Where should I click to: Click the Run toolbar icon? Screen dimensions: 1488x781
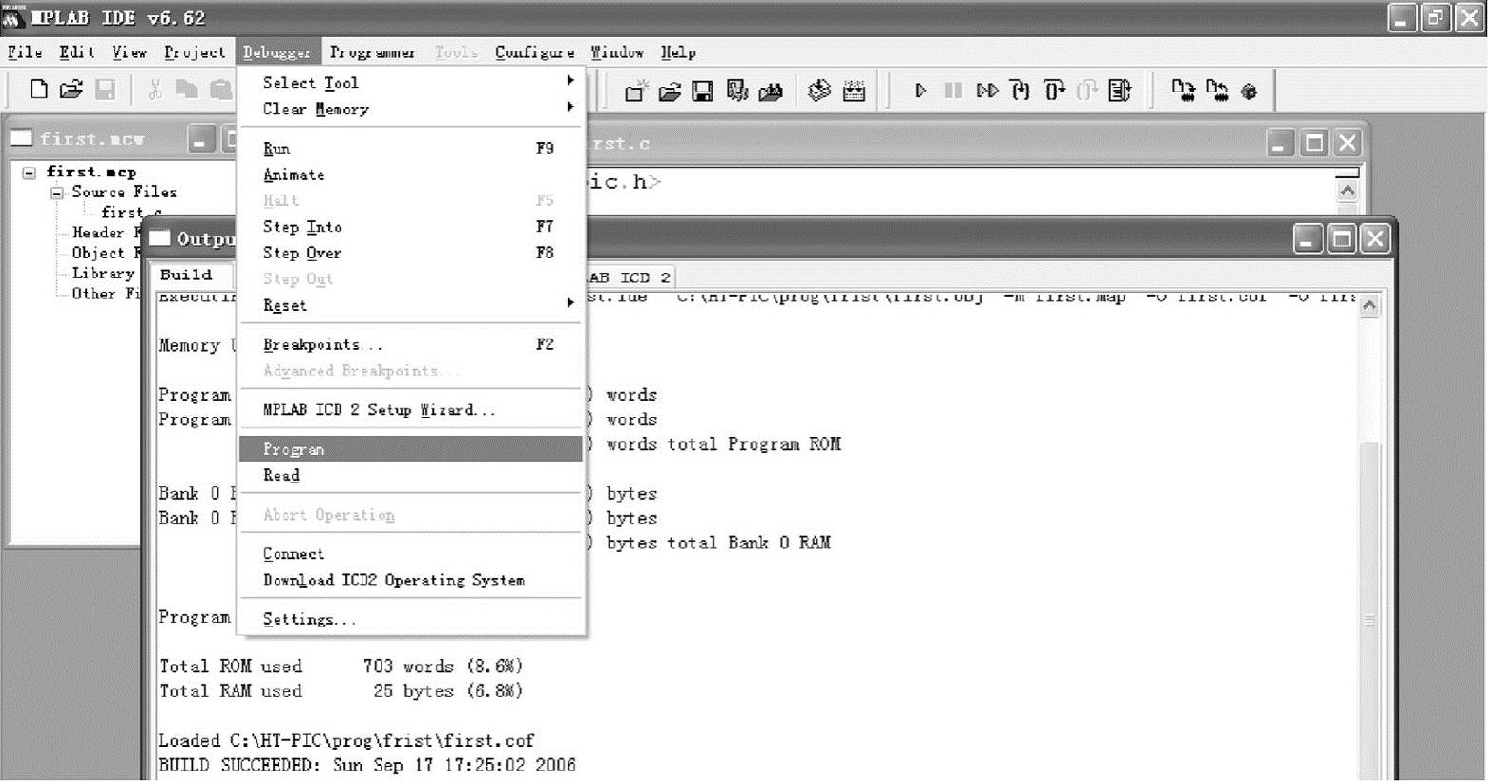920,91
